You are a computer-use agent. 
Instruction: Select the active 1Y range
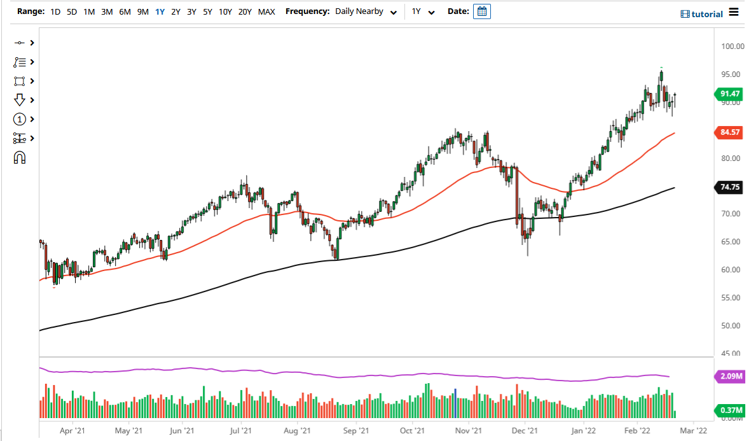[x=160, y=11]
